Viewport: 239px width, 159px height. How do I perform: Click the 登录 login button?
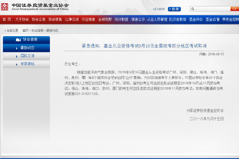tap(174, 9)
